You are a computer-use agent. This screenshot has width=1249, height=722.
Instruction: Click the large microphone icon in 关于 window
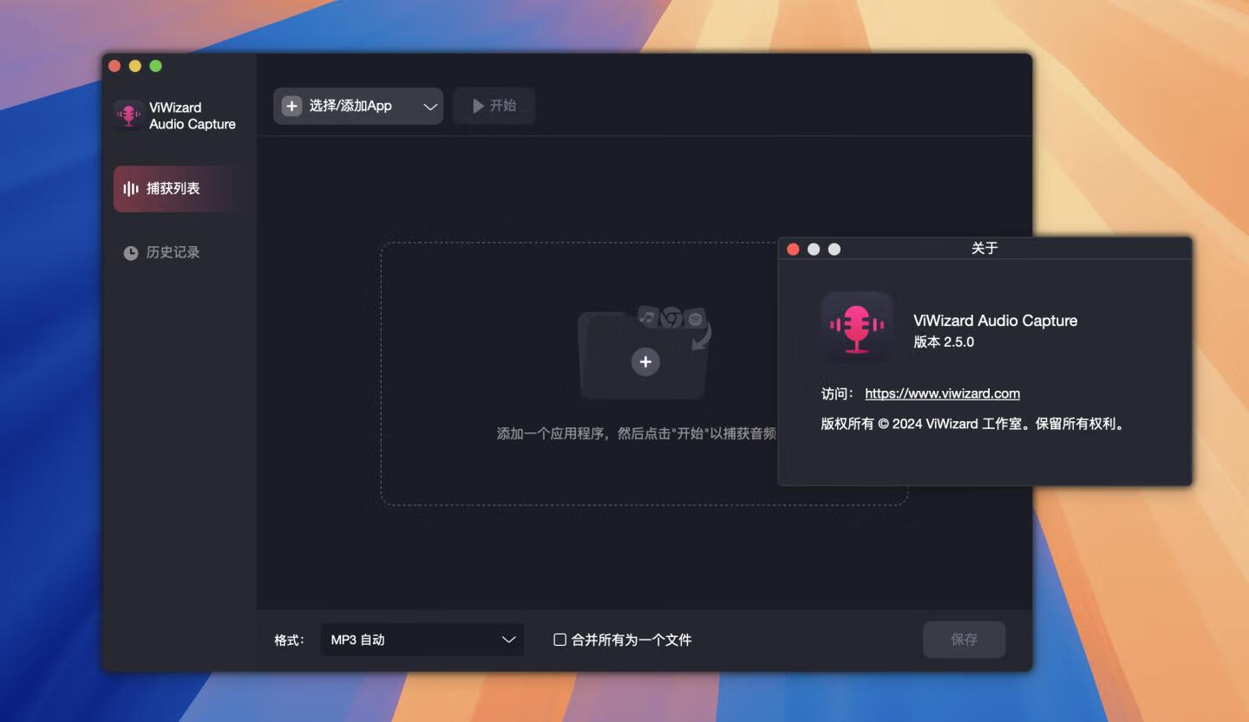(x=857, y=328)
